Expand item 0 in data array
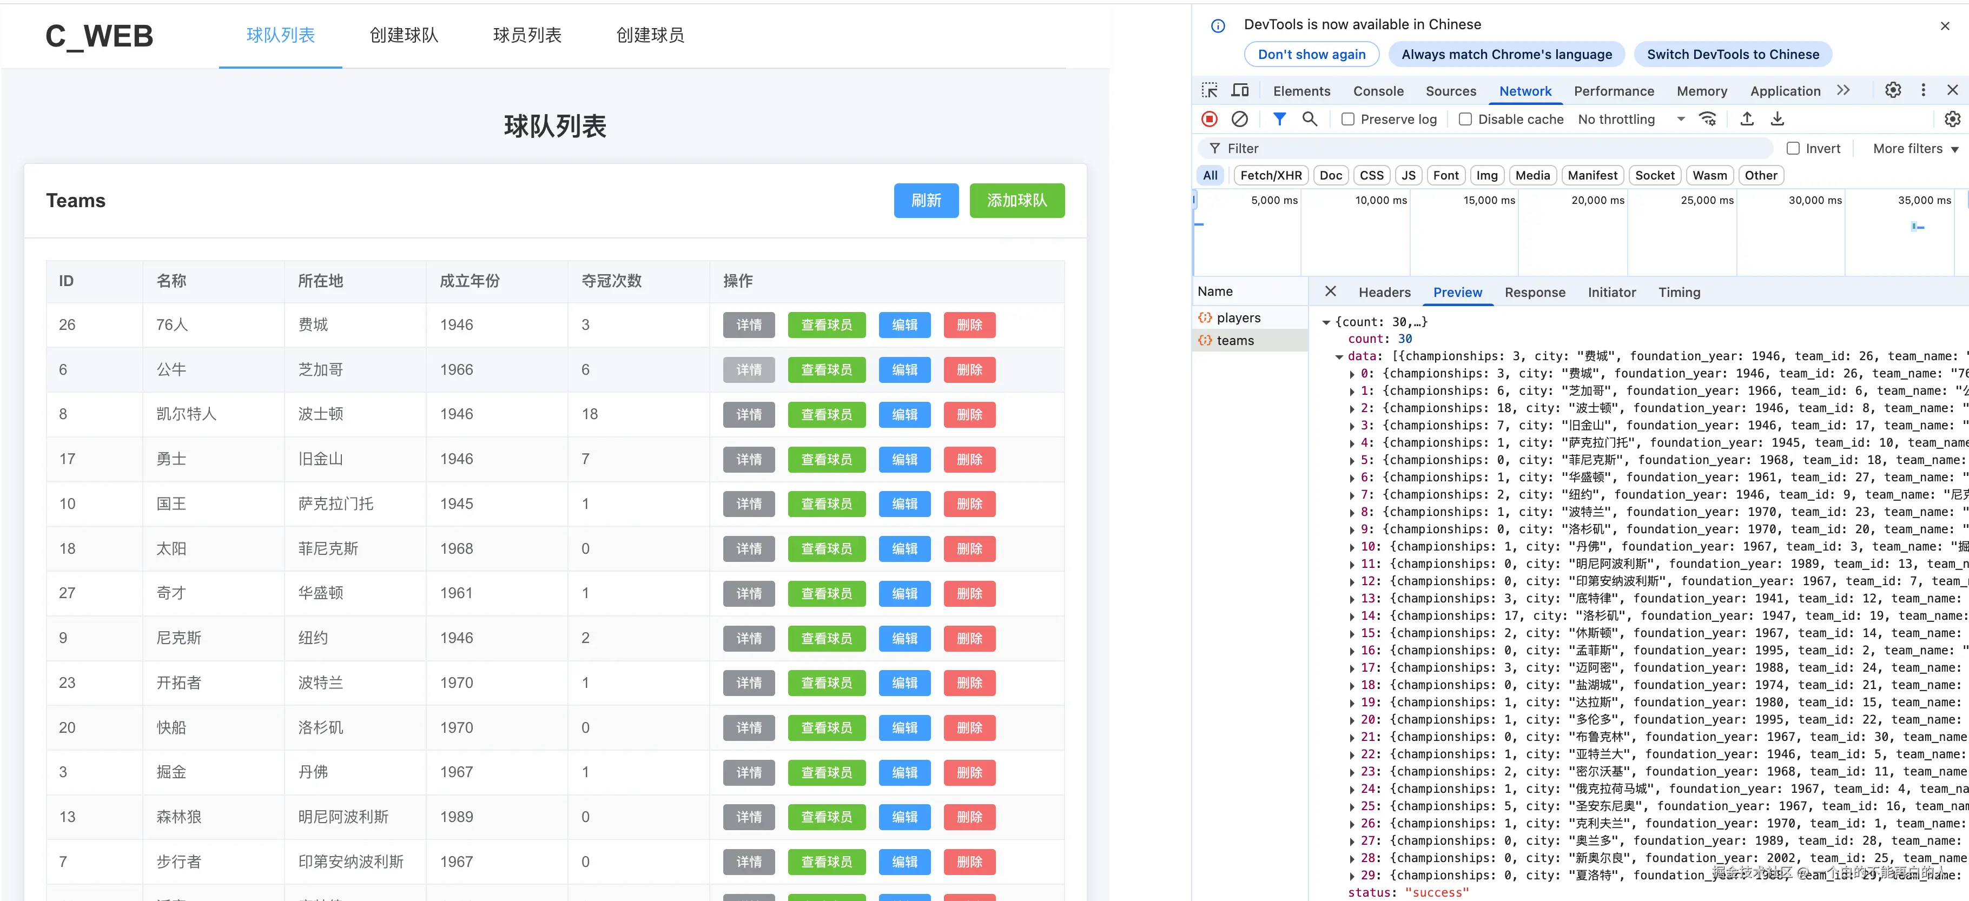 [x=1351, y=374]
